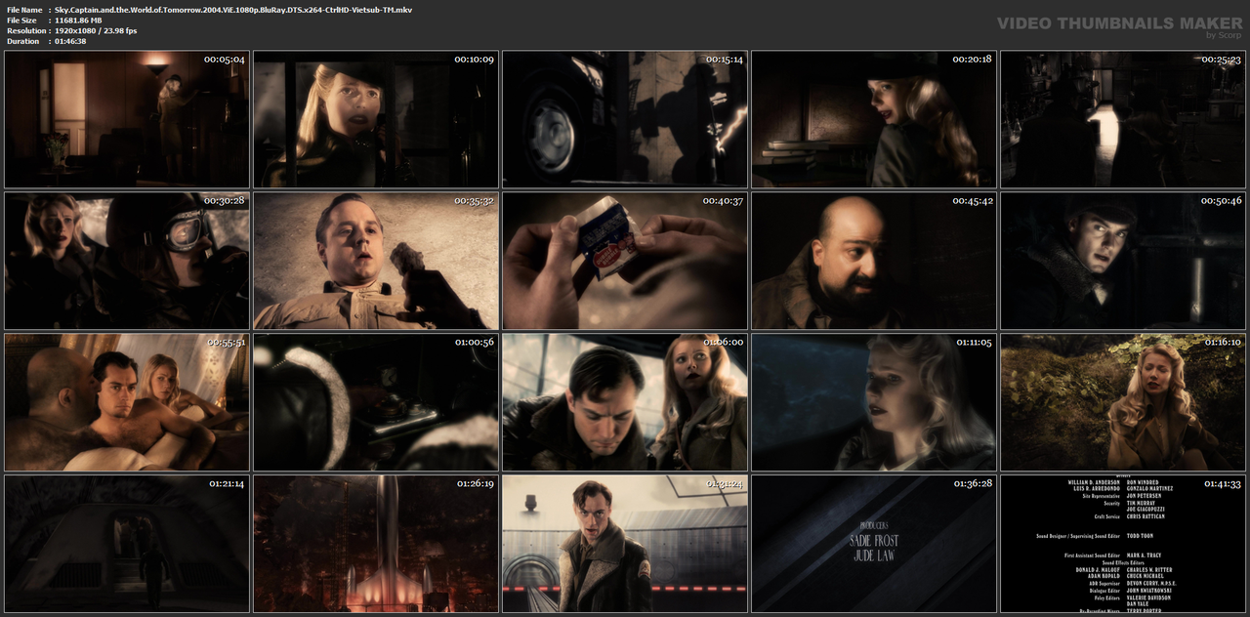Image resolution: width=1250 pixels, height=617 pixels.
Task: Open the 01:11:05 blonde profile thumbnail
Action: pos(874,402)
